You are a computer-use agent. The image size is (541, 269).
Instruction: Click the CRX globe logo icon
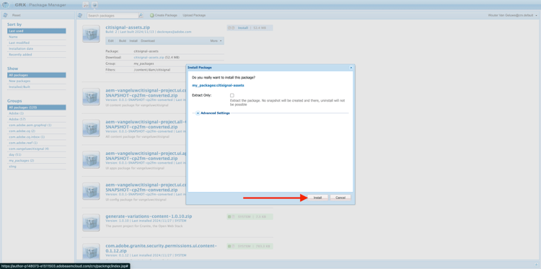(6, 5)
